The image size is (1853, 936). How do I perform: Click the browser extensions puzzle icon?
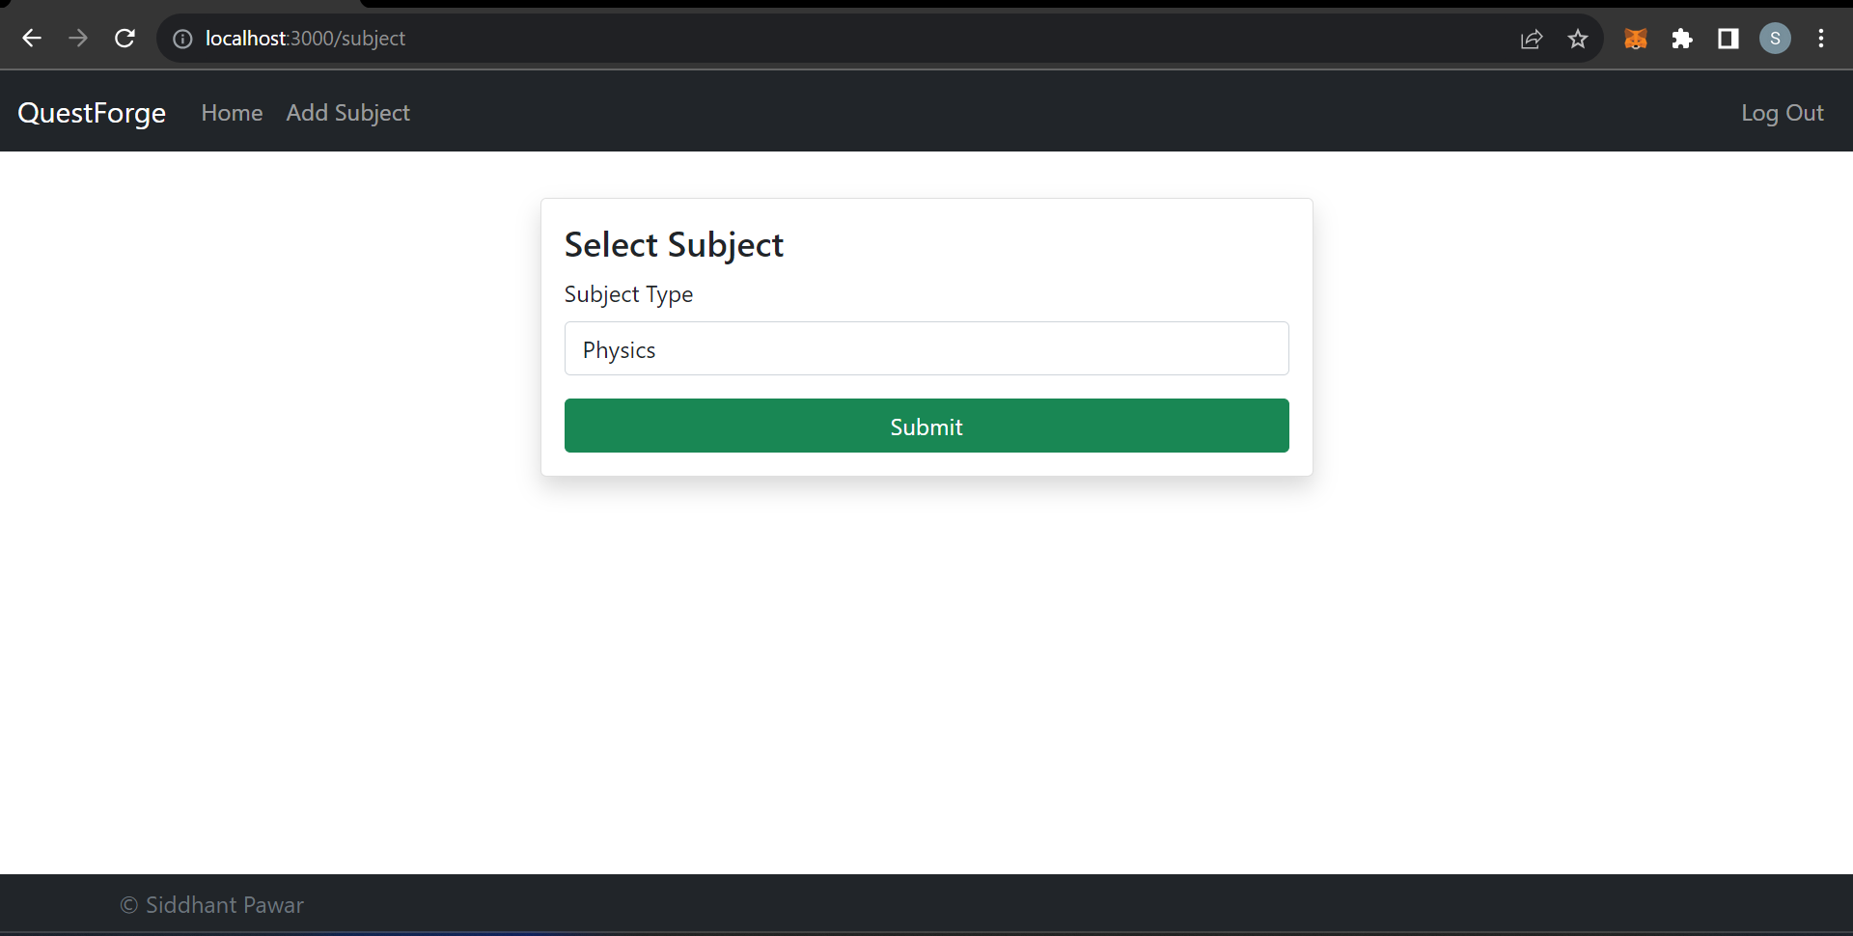pyautogui.click(x=1681, y=39)
